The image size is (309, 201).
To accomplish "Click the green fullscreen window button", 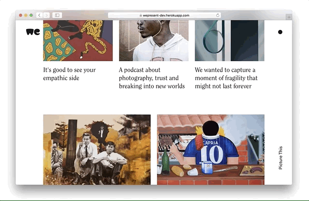I will tap(31, 15).
